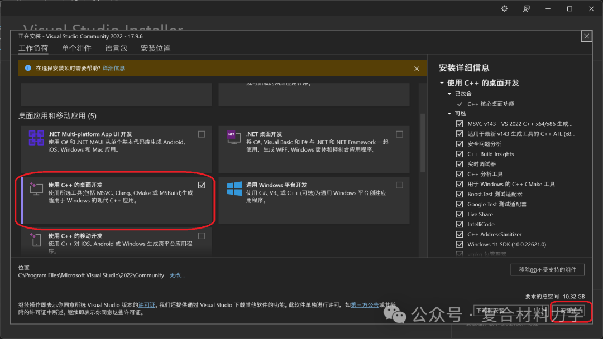Viewport: 603px width, 339px height.
Task: Open the 下载时安装 dropdown arrow
Action: point(544,311)
